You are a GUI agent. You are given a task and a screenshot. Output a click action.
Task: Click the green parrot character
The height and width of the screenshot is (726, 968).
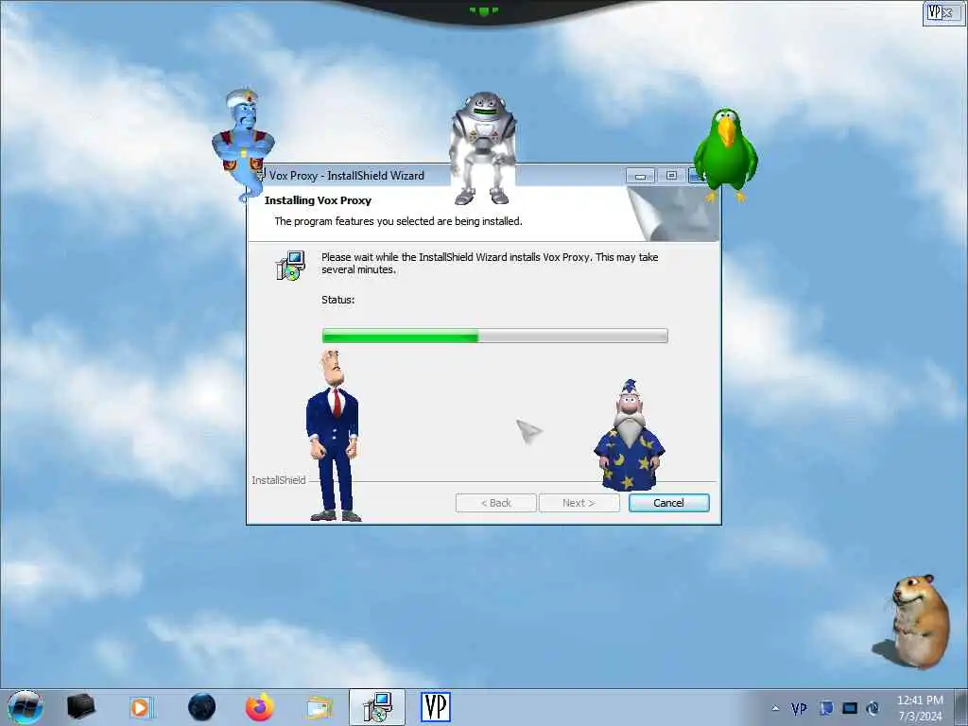click(725, 154)
